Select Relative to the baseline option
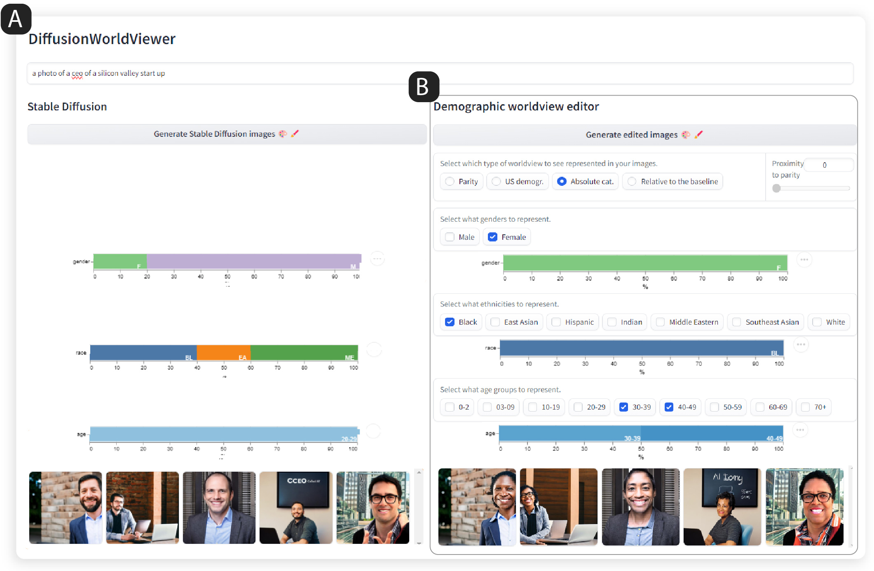Viewport: 874px width, 571px height. pyautogui.click(x=632, y=181)
